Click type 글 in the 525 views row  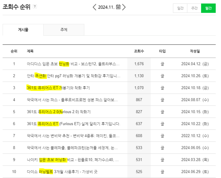[x=162, y=172]
